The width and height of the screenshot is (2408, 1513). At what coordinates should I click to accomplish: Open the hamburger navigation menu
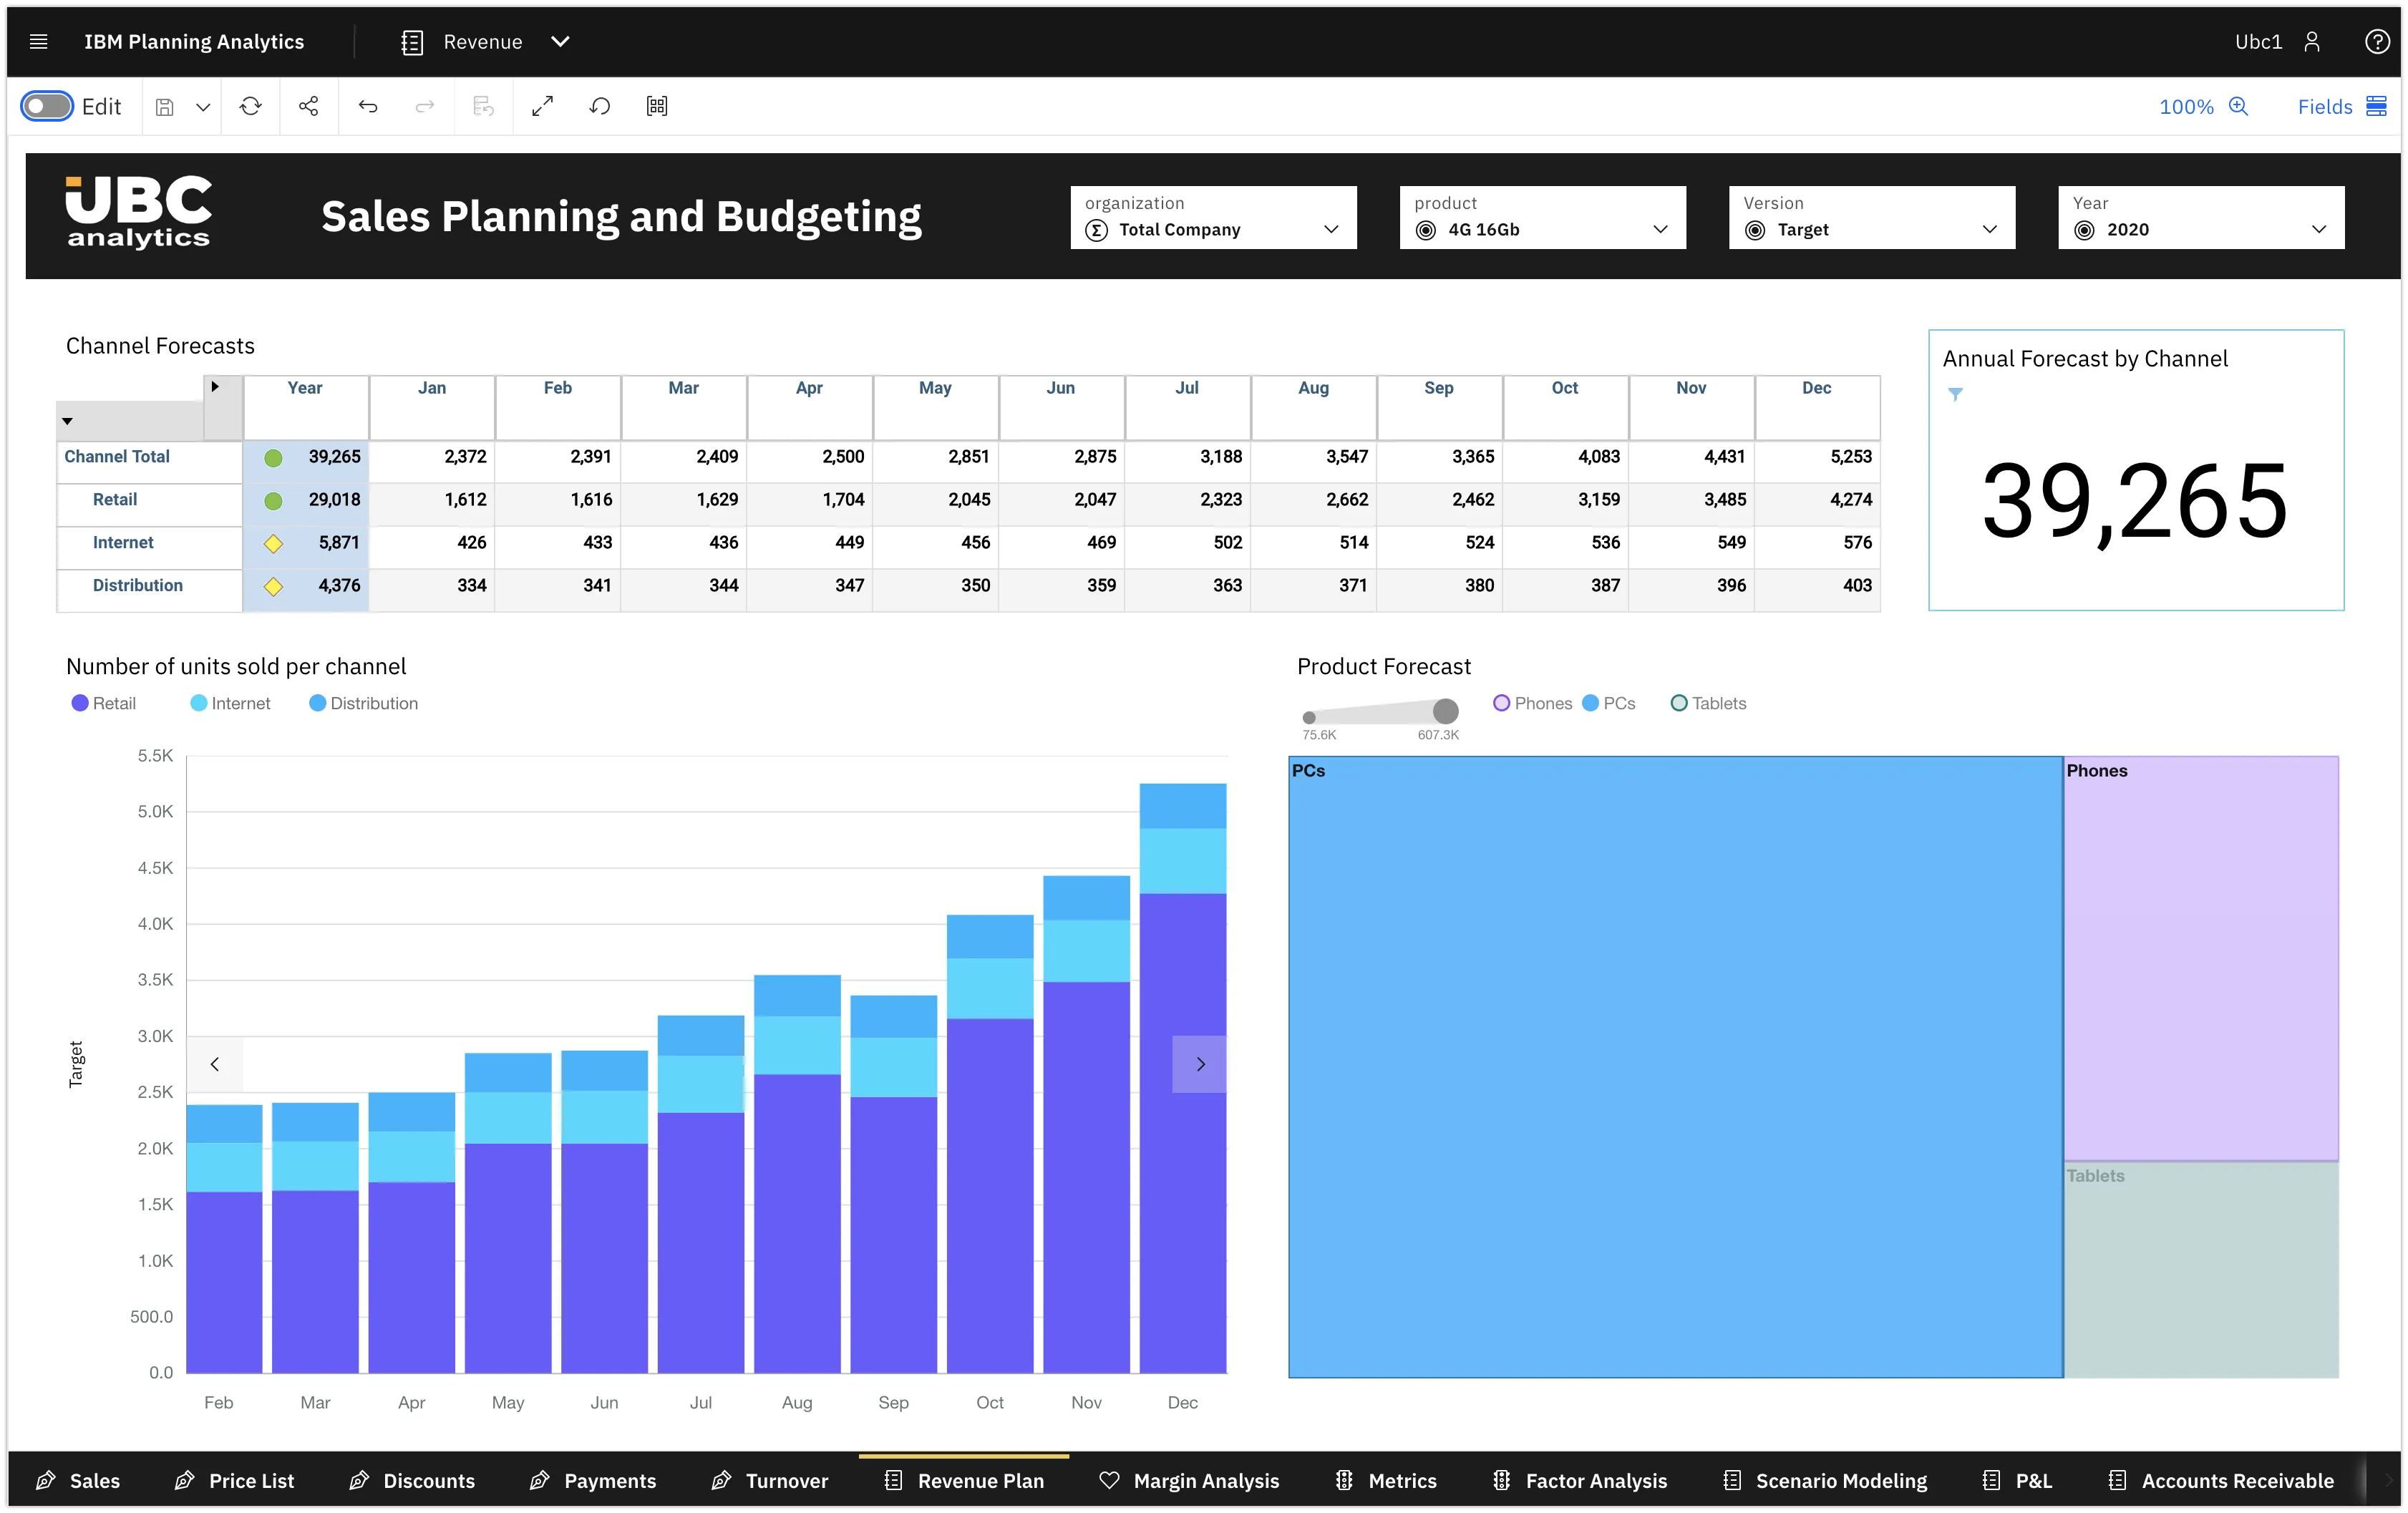[x=39, y=41]
